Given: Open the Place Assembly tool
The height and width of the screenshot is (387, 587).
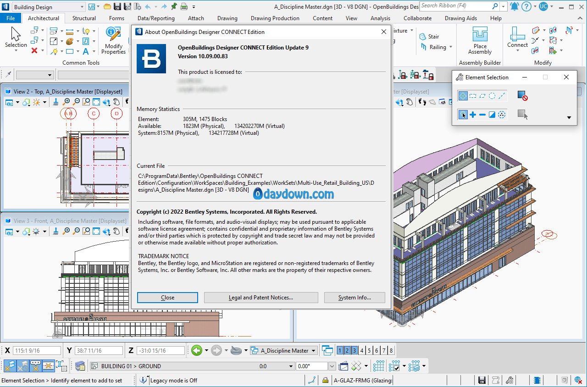Looking at the screenshot, I should 480,40.
